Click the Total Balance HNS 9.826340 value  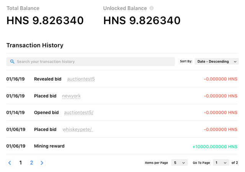click(x=45, y=20)
